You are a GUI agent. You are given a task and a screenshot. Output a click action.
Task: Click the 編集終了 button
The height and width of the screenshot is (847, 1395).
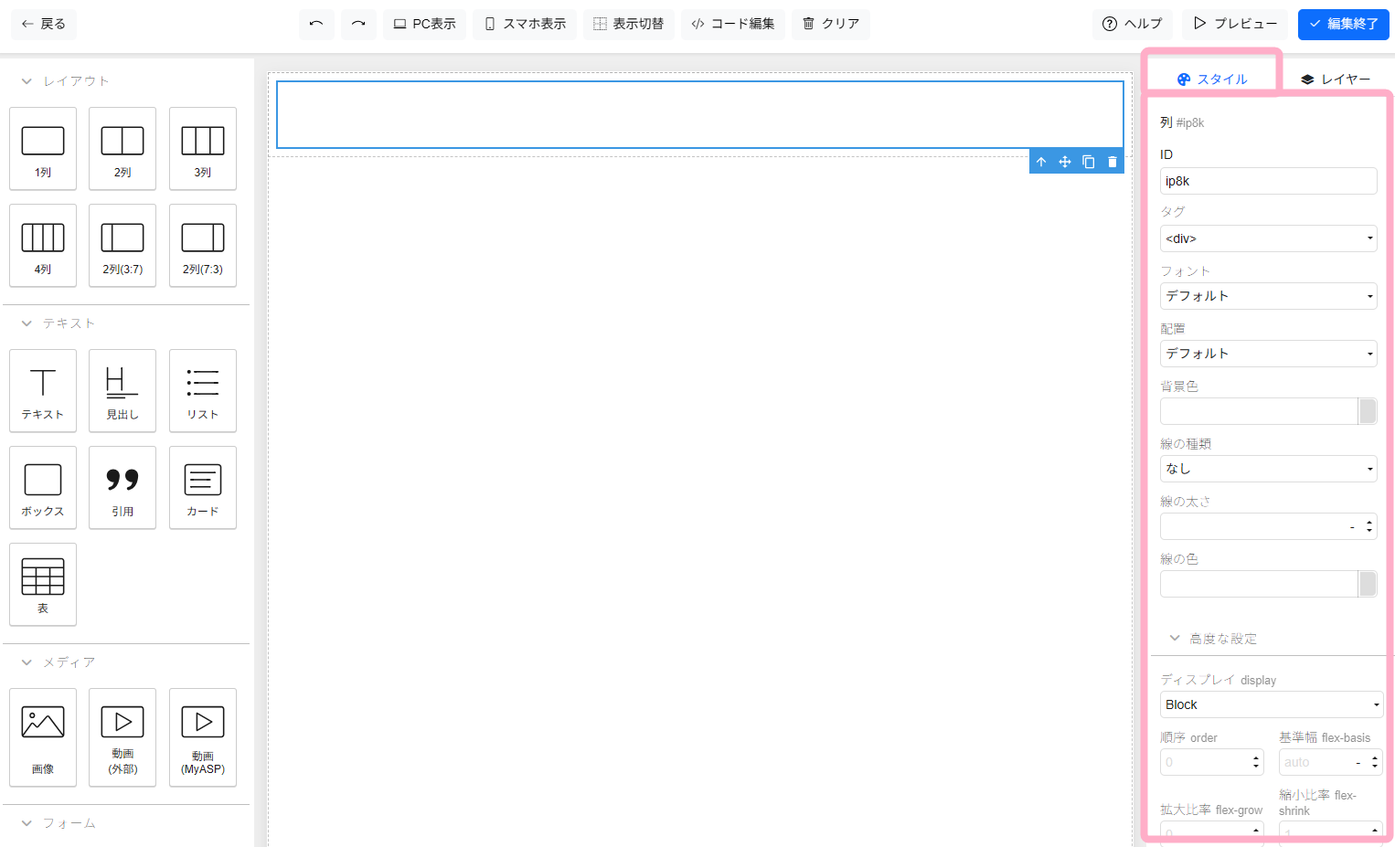1343,24
